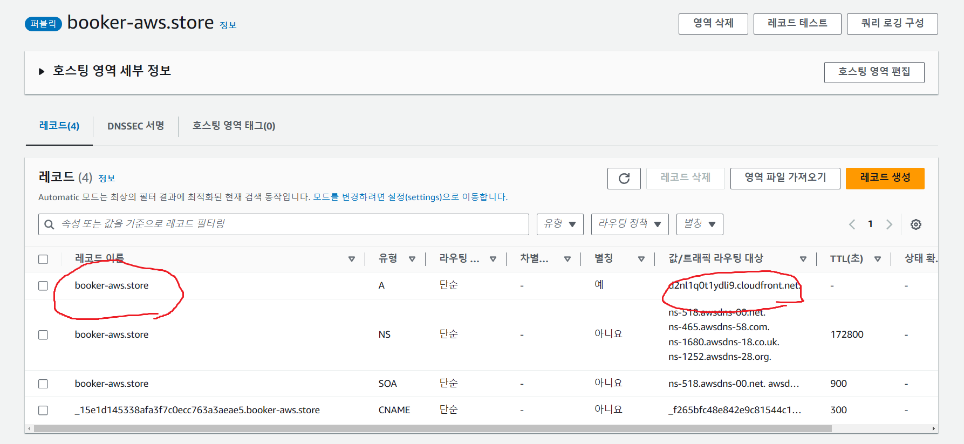964x444 pixels.
Task: Click ns-1252.awsdns-28.org. value
Action: 720,357
